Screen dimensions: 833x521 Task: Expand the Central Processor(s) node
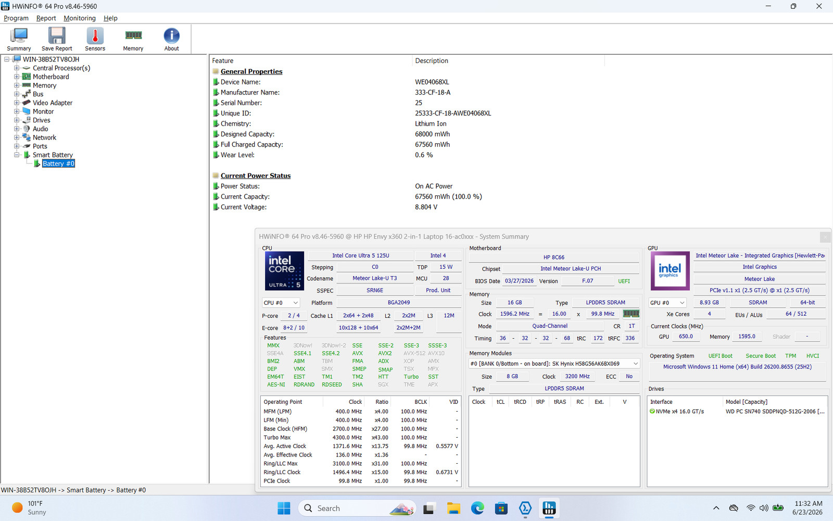pos(17,68)
